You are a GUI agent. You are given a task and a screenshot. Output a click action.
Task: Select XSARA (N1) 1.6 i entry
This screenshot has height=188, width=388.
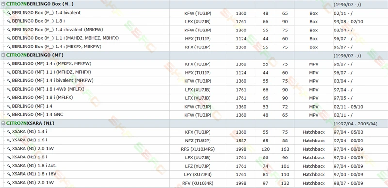[x=29, y=140]
